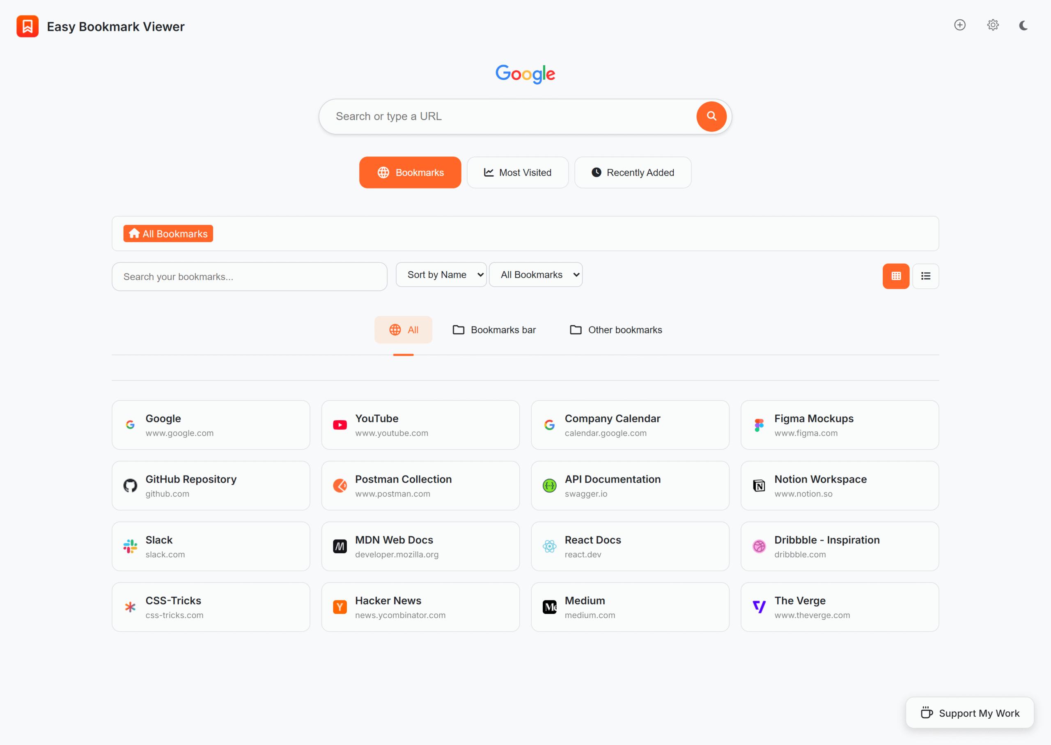Click the Hacker News Y icon
Screen dimensions: 1051x745
click(340, 607)
